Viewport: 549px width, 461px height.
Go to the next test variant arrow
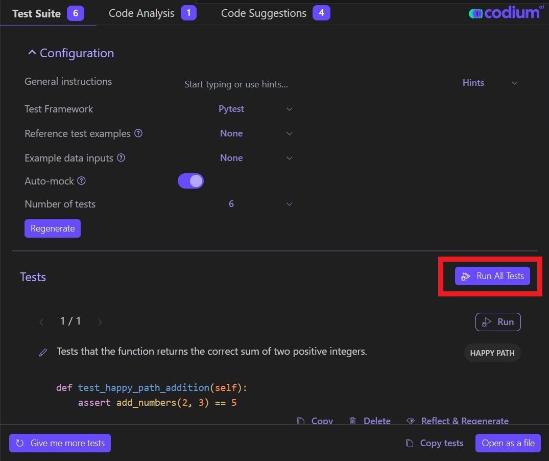[100, 322]
